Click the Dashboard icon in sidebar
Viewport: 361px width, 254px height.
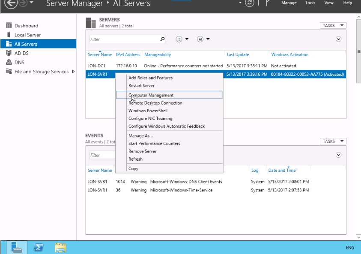click(9, 25)
